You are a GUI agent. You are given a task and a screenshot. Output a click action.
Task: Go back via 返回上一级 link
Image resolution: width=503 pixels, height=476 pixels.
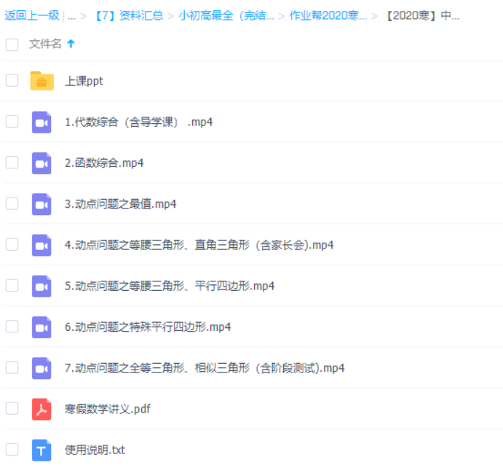[x=32, y=15]
